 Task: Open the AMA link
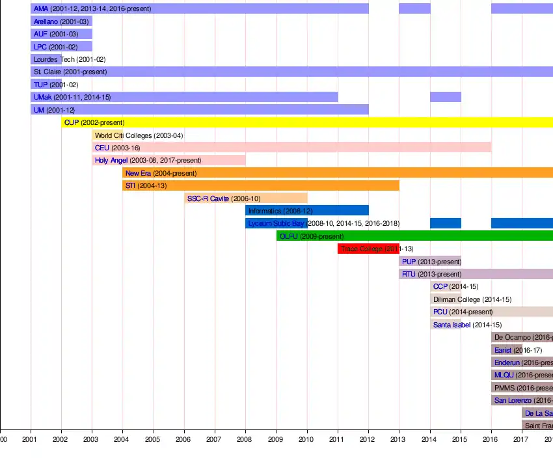[40, 9]
